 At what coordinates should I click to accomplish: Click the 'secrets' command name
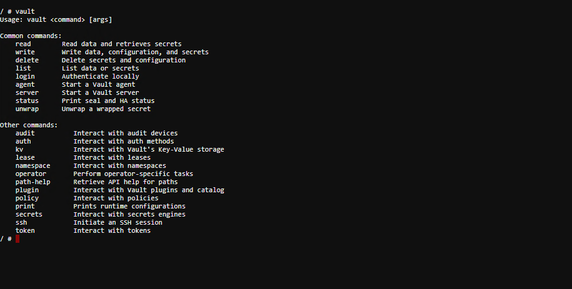point(29,215)
